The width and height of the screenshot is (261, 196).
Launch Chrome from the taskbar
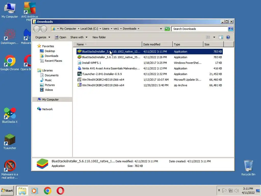[48, 191]
